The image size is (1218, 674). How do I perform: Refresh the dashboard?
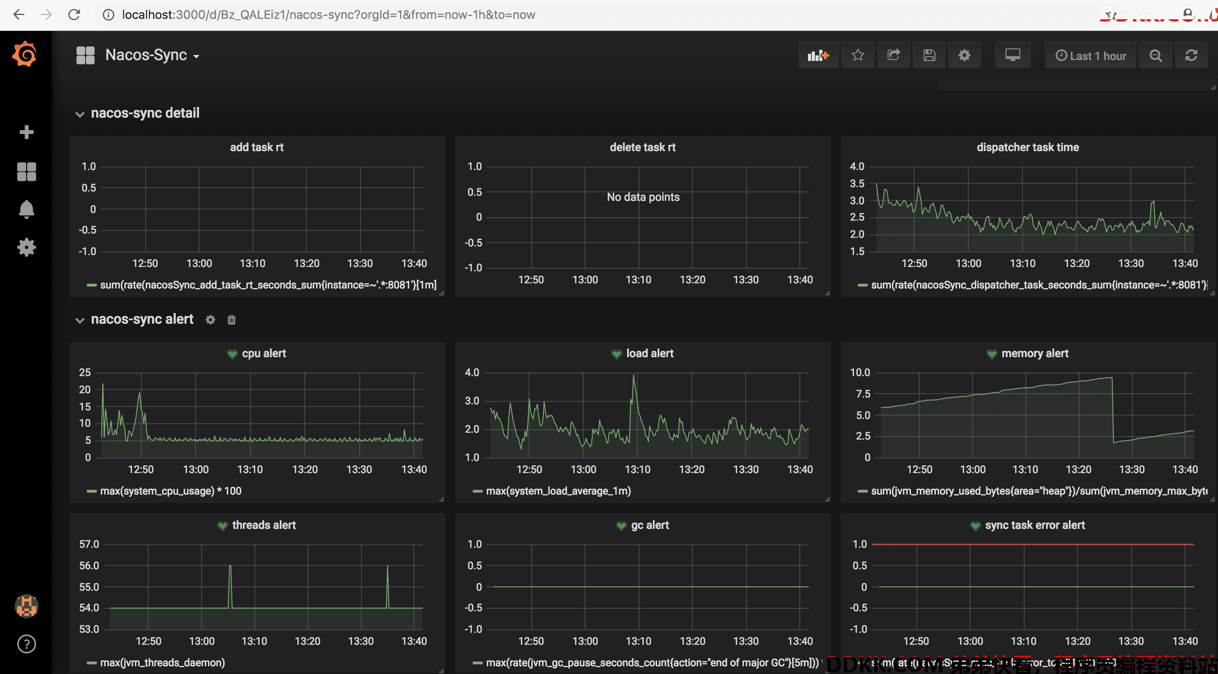1191,56
